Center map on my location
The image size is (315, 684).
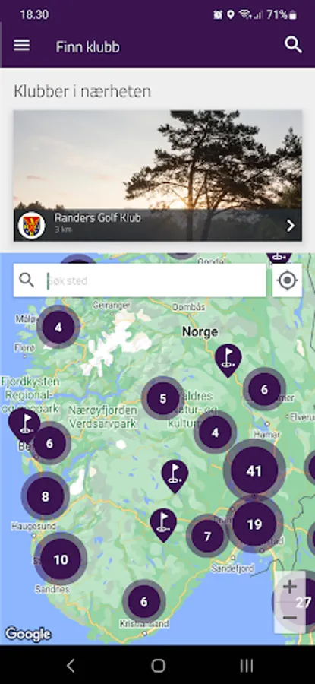click(287, 280)
